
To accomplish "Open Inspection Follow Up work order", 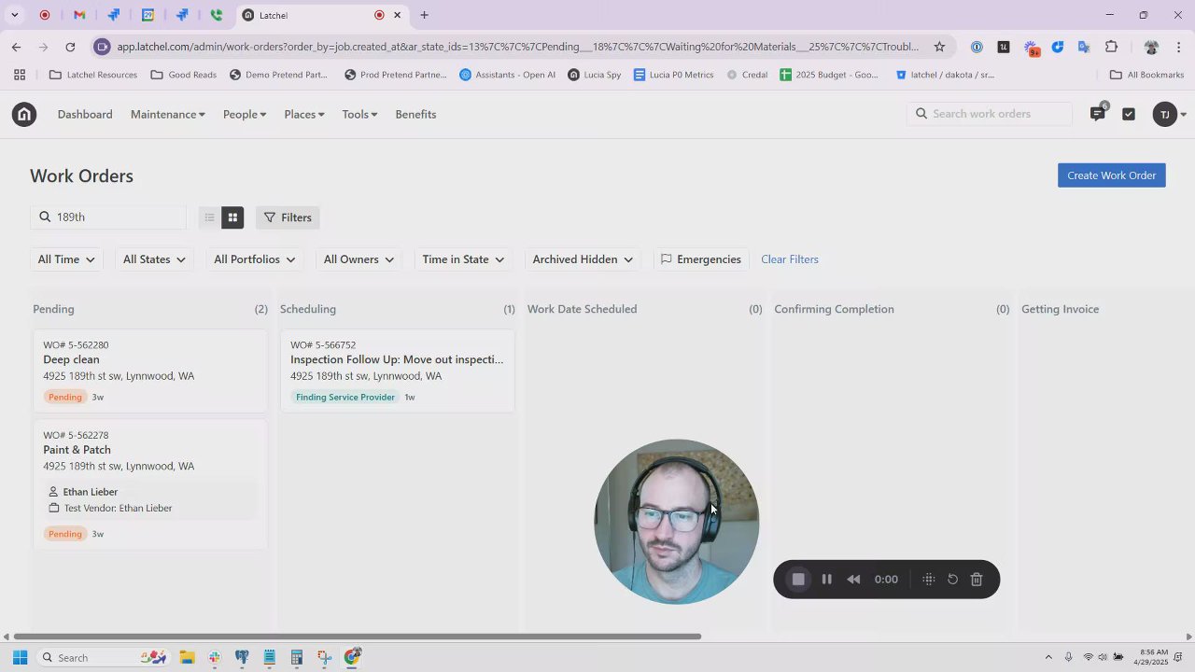I will pyautogui.click(x=398, y=371).
